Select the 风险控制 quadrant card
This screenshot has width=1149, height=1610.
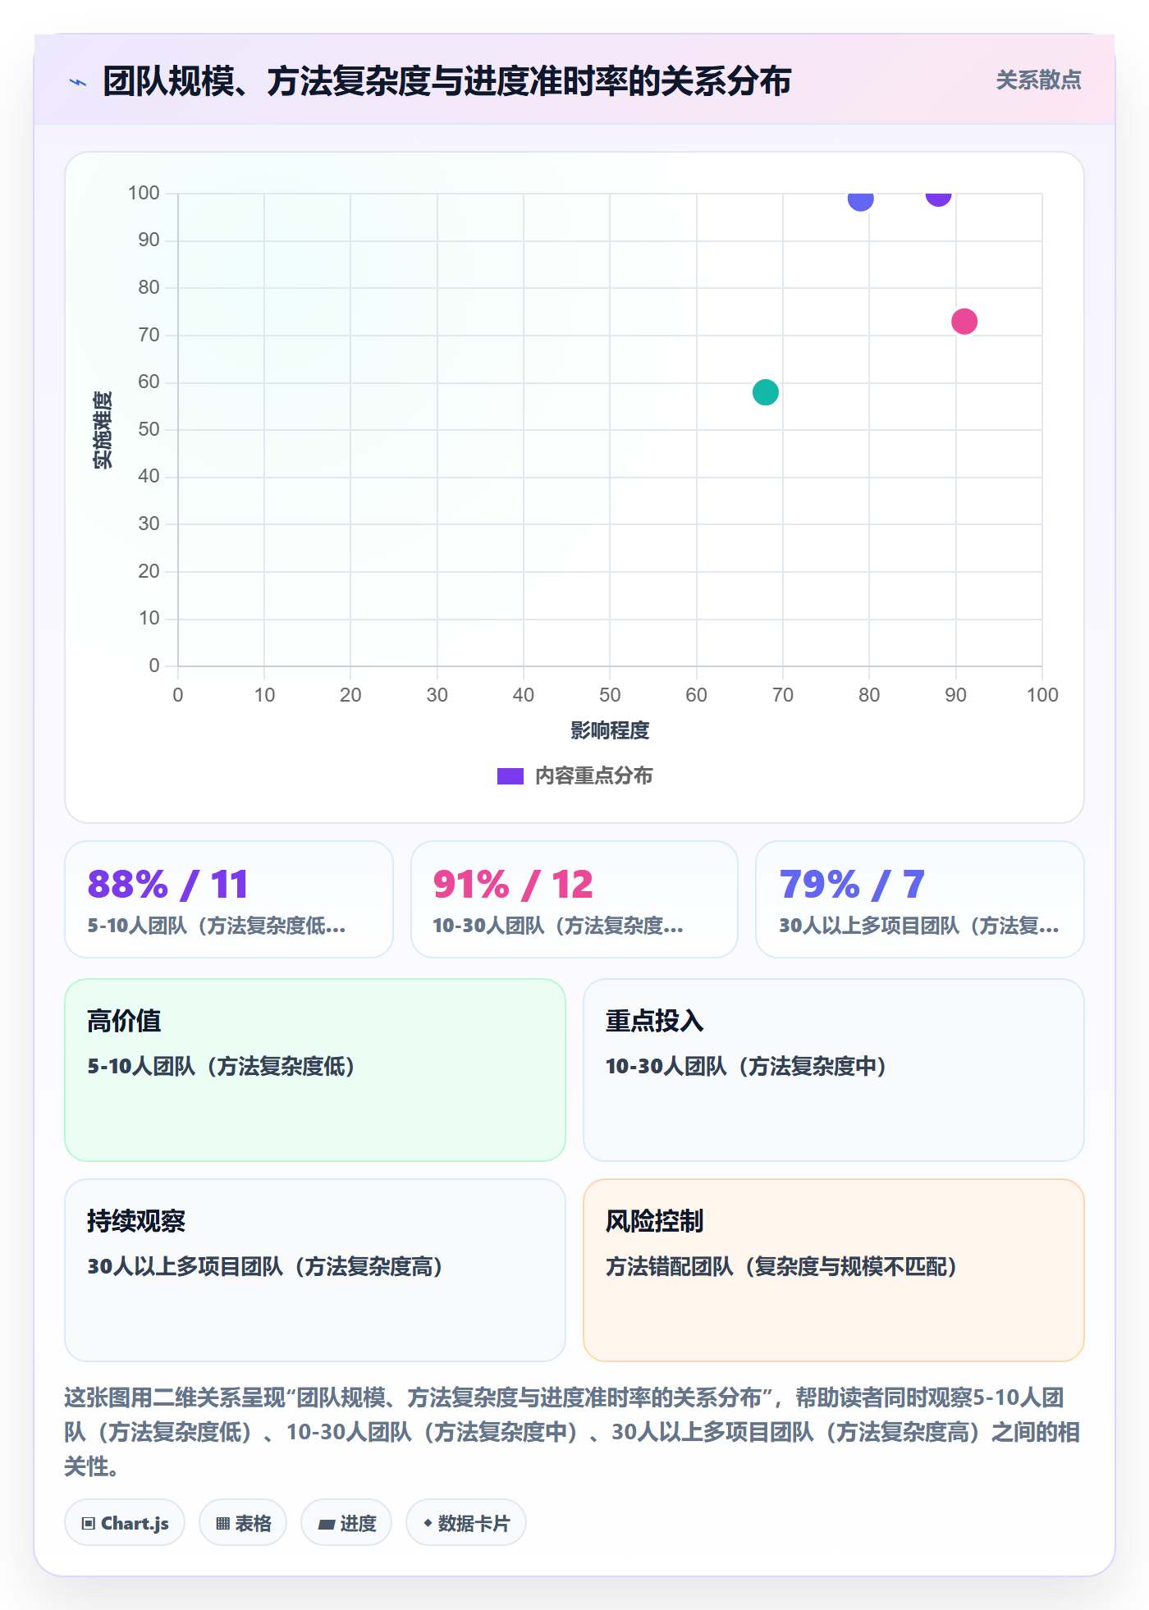[x=834, y=1270]
